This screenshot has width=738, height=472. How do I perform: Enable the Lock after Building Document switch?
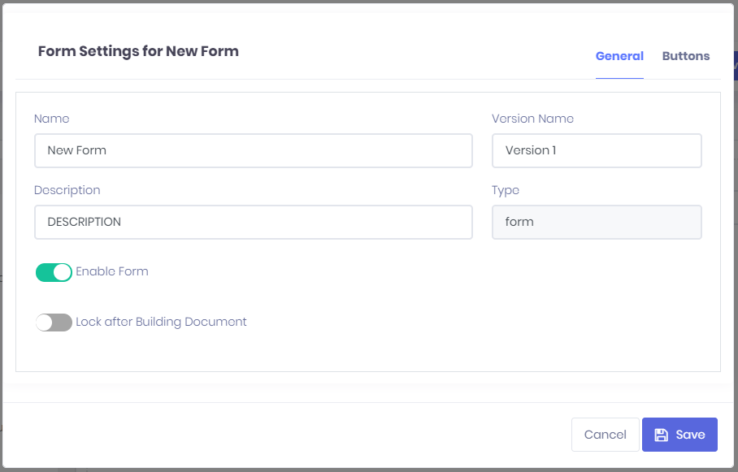pos(54,323)
